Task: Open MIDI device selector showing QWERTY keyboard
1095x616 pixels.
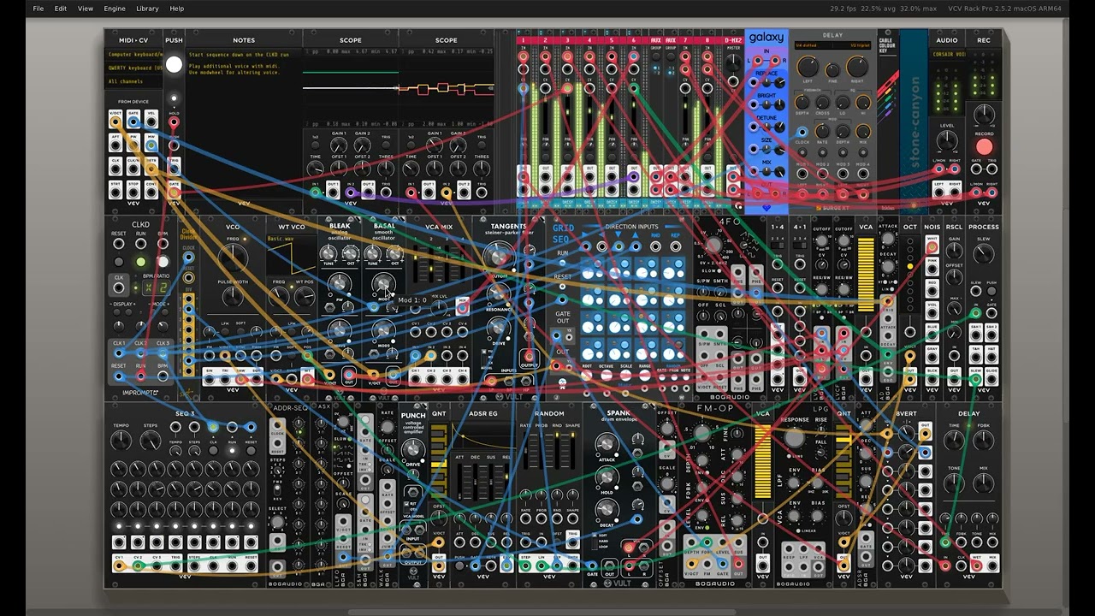Action: pyautogui.click(x=133, y=68)
